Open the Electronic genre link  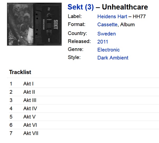[108, 50]
